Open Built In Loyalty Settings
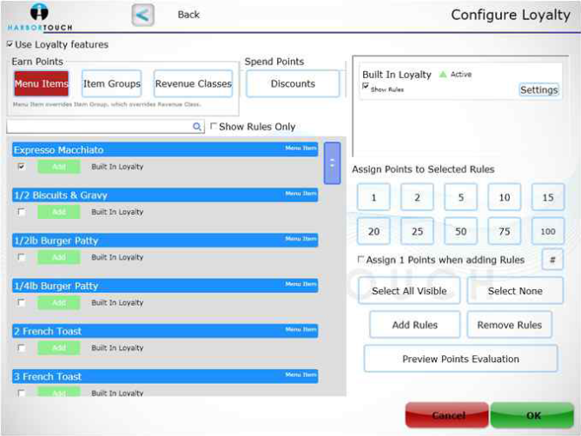 [x=538, y=89]
